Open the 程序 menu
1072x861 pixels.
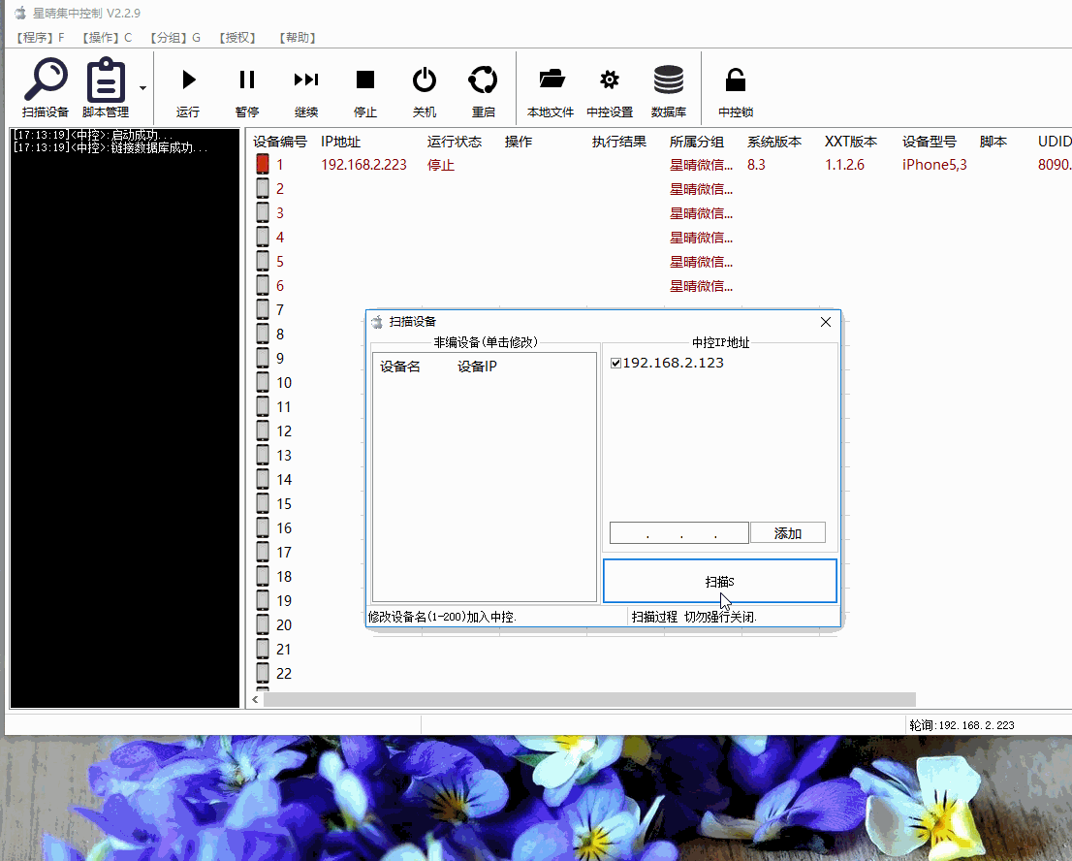tap(37, 37)
